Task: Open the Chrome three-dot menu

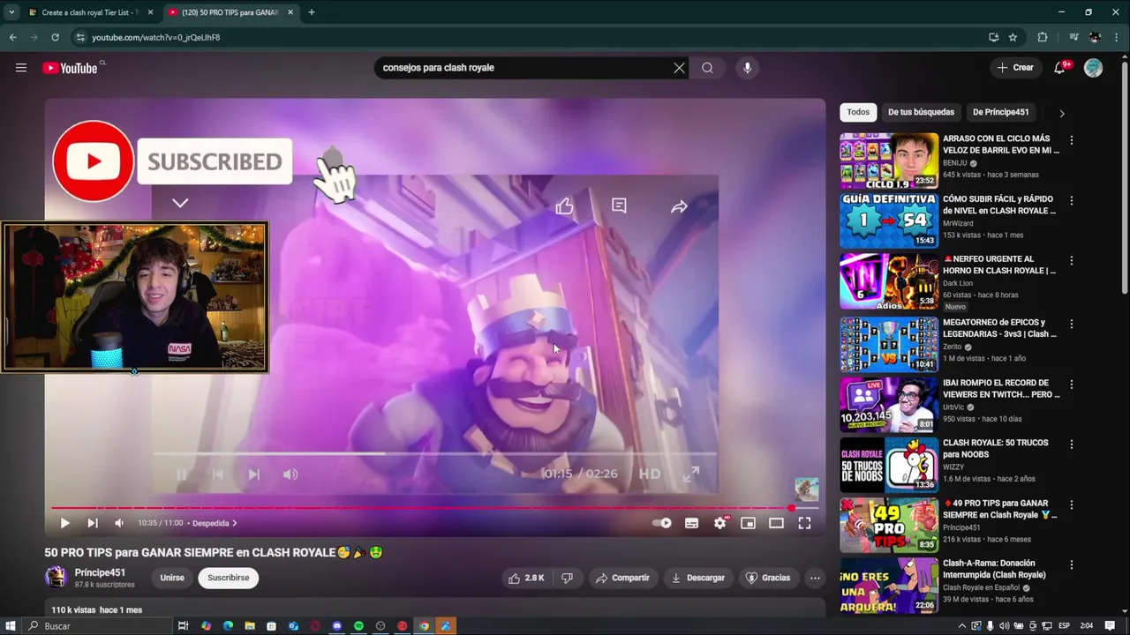Action: coord(1116,37)
